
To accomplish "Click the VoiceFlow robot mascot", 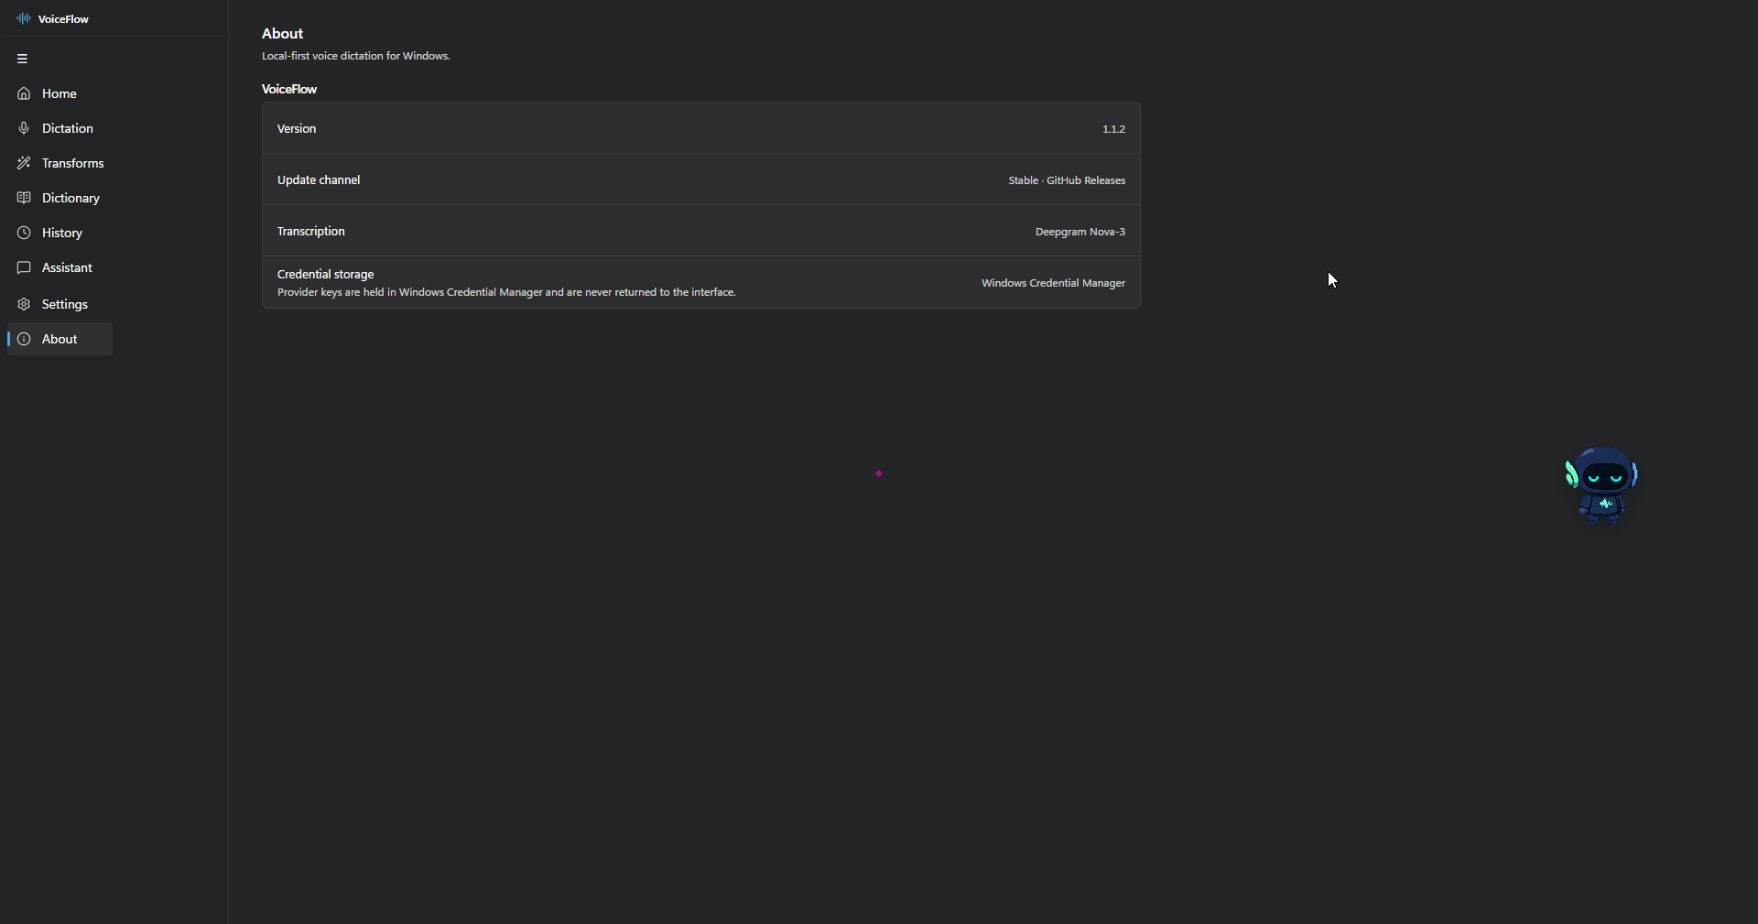I will [1601, 485].
